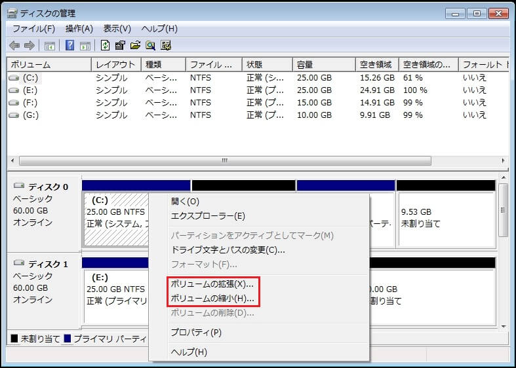Viewport: 516px width, 368px height.
Task: Toggle the action pane toolbar icon
Action: (85, 46)
